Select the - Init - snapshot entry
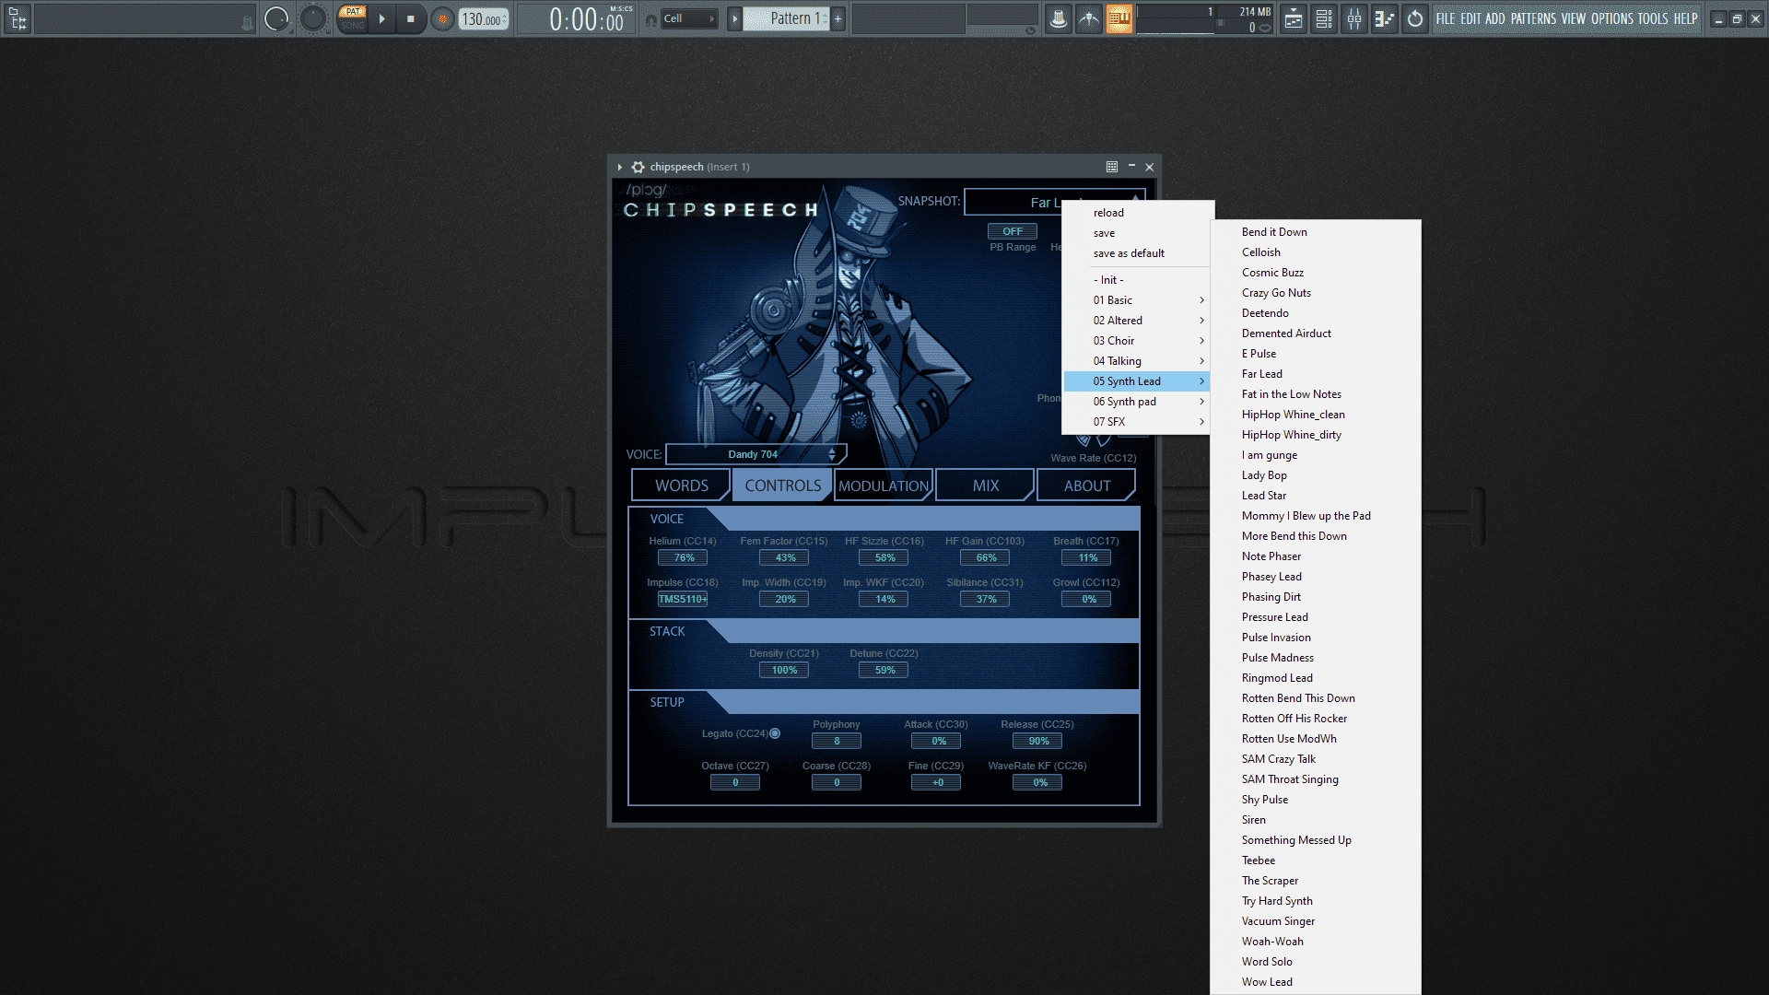The image size is (1769, 995). point(1138,280)
